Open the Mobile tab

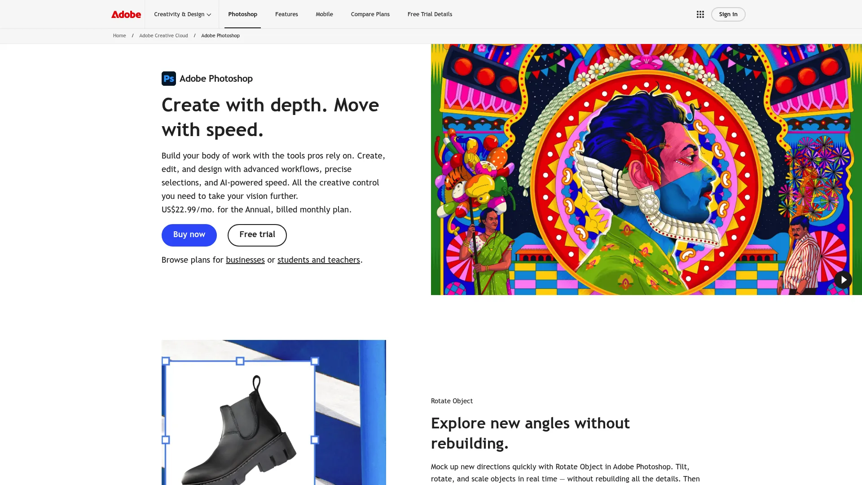(324, 14)
